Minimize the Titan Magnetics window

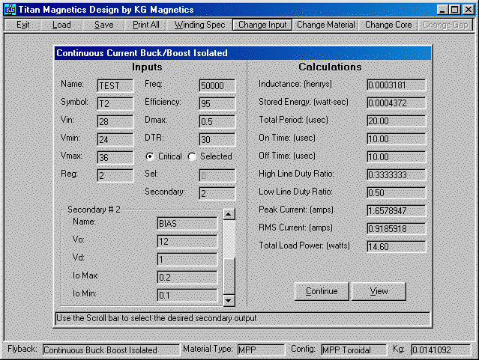(x=443, y=10)
